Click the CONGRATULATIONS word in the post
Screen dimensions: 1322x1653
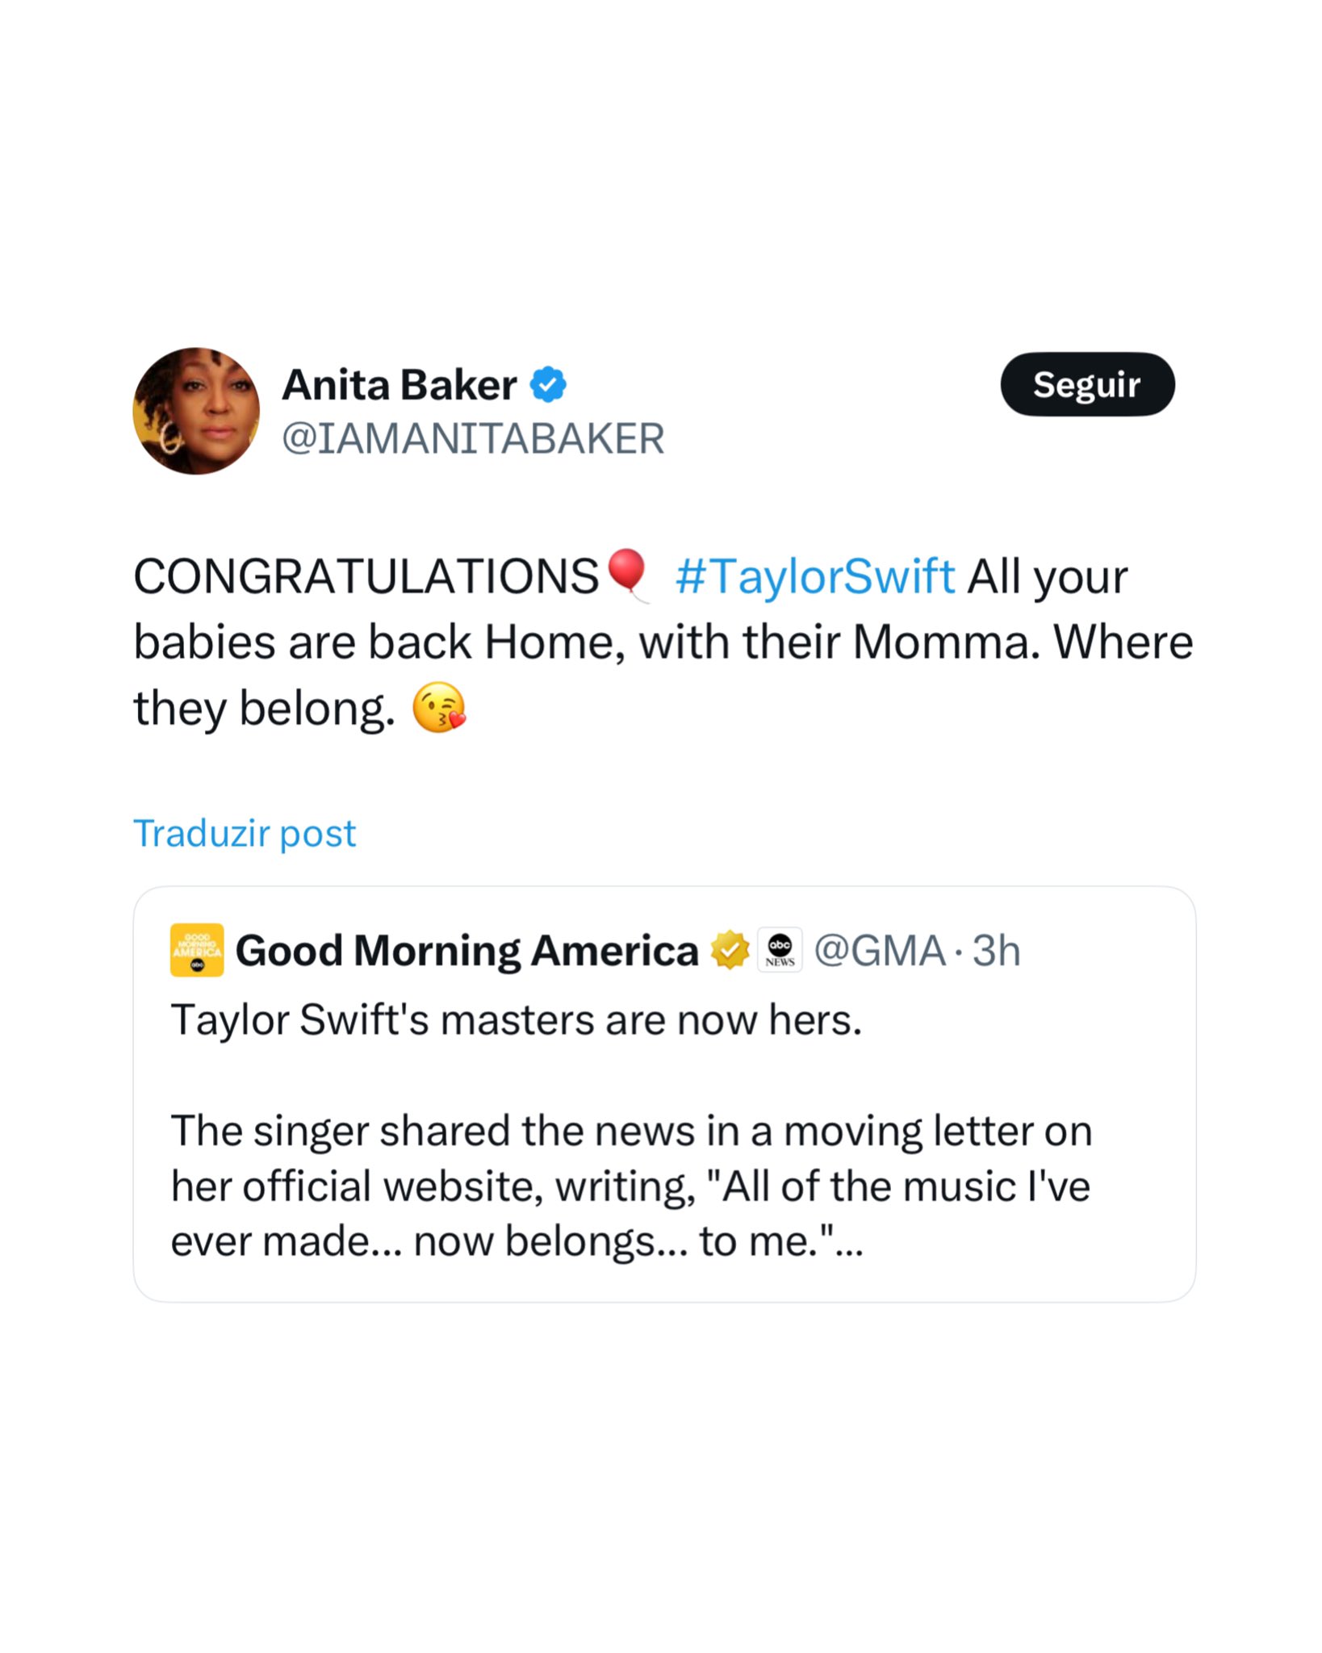(x=366, y=577)
